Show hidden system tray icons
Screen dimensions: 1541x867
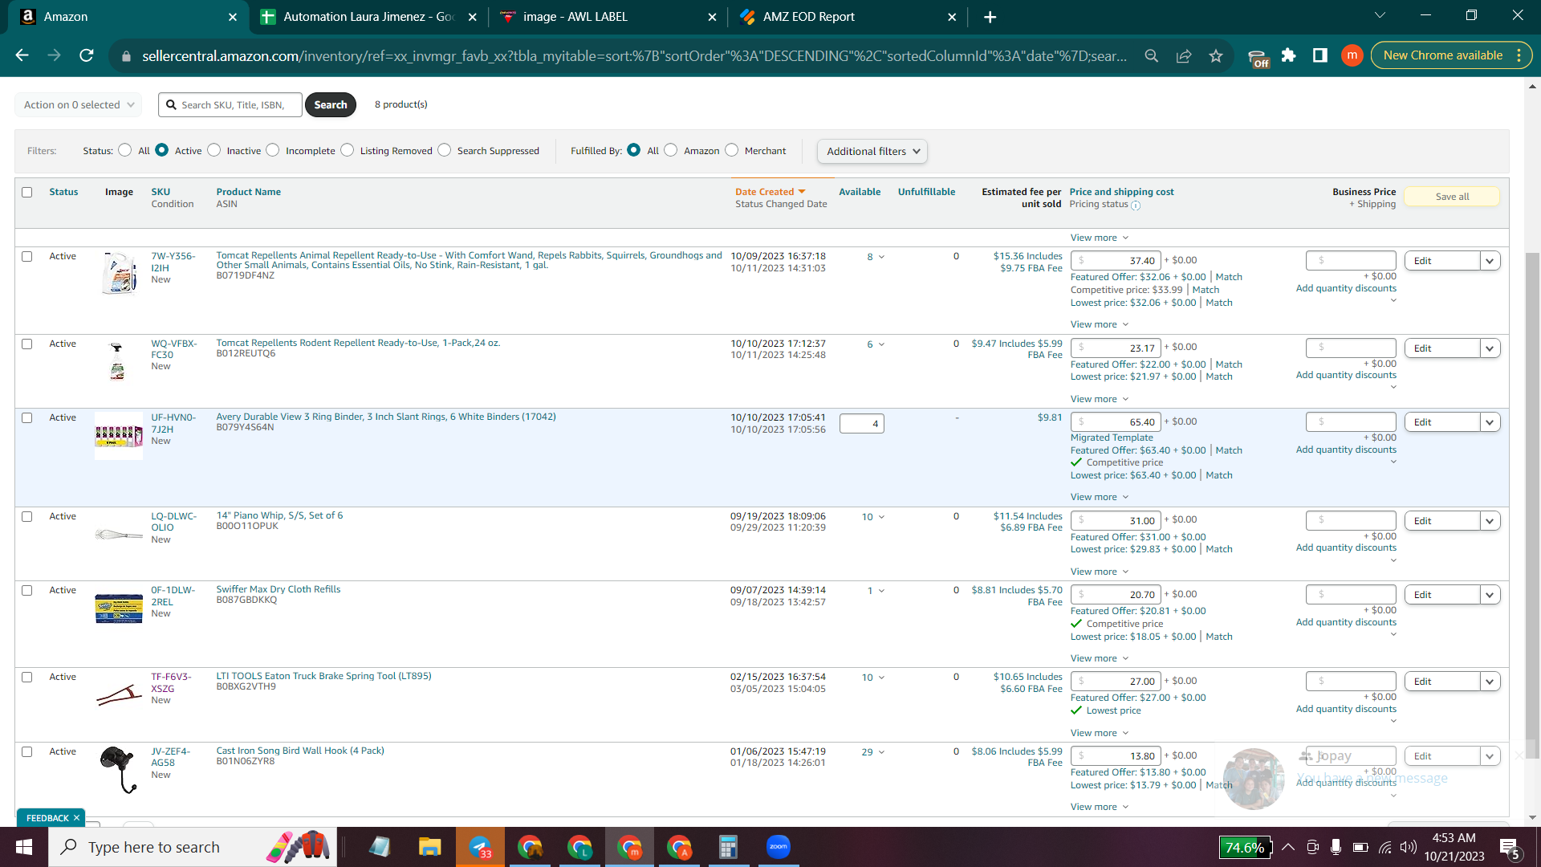(1288, 847)
